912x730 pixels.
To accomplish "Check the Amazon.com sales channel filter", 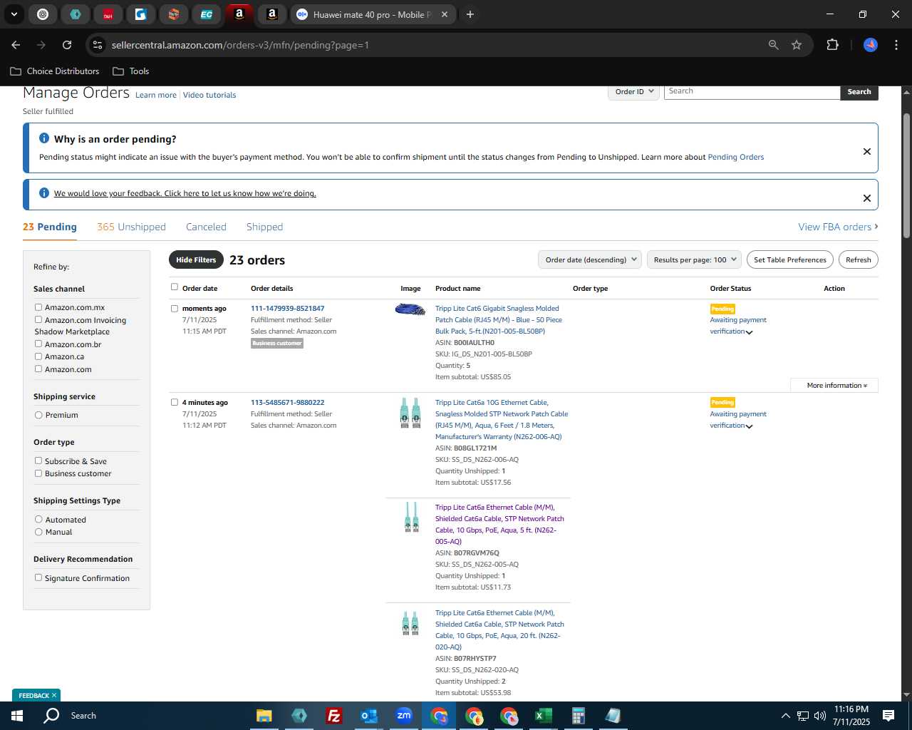I will [x=38, y=369].
